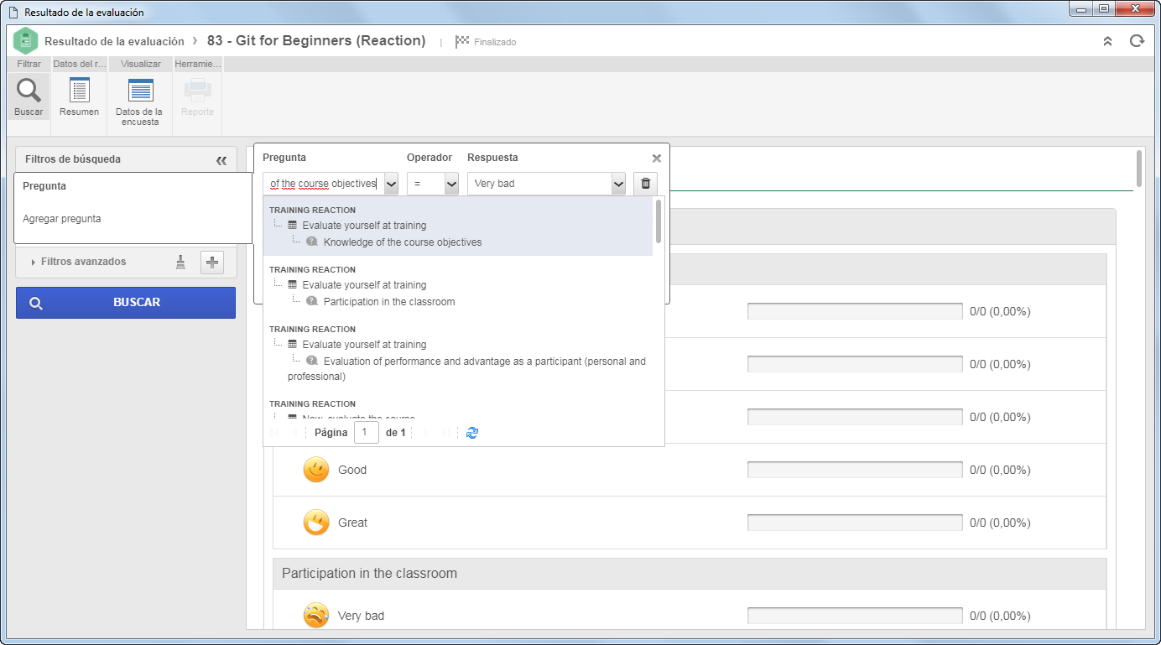Click the Great smiley face icon

coord(316,523)
